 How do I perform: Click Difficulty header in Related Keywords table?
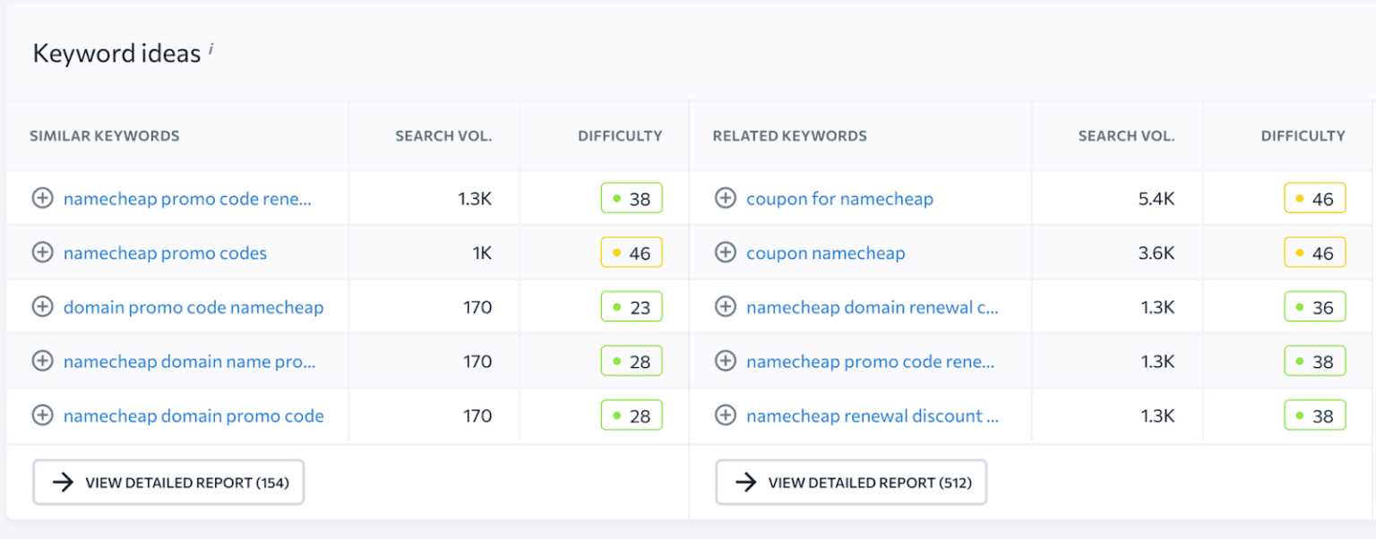click(x=1303, y=136)
